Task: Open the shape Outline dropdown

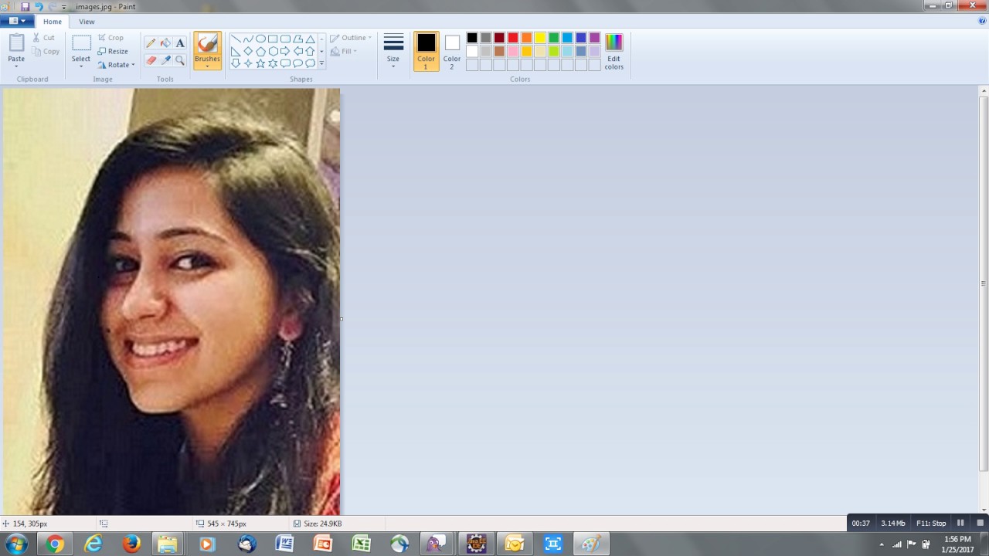Action: click(351, 38)
